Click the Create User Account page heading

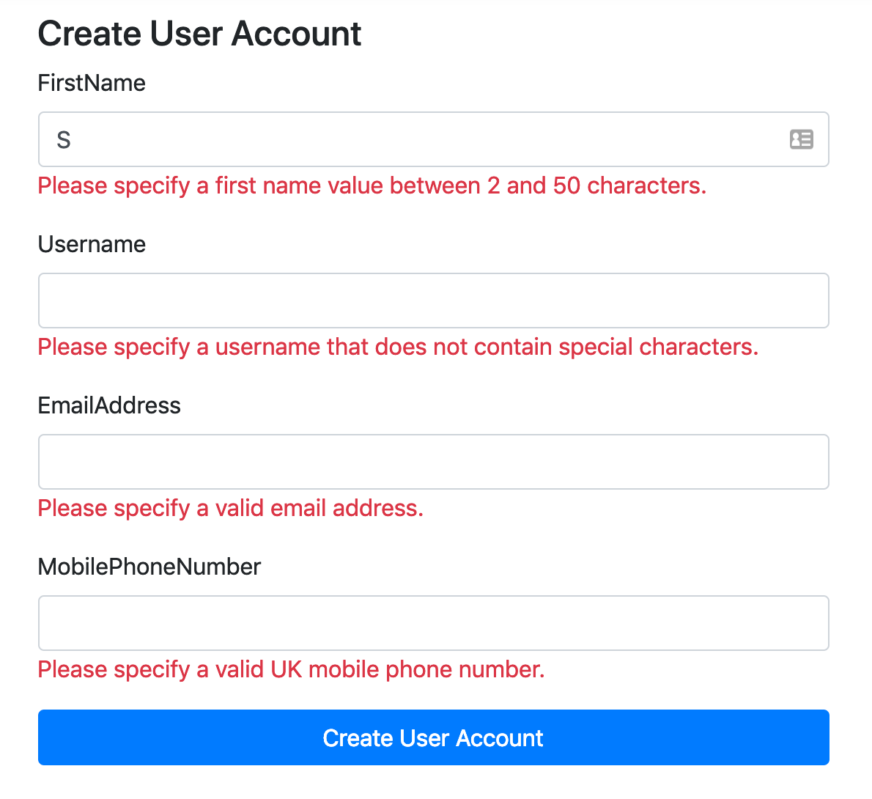[199, 34]
